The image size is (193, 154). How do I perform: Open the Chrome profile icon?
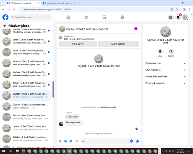click(x=184, y=10)
